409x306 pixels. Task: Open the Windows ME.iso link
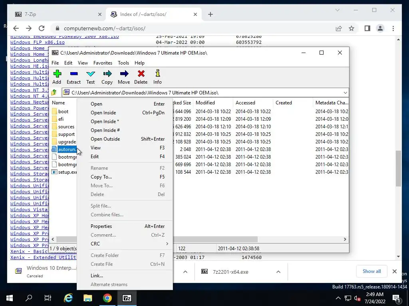(x=30, y=66)
